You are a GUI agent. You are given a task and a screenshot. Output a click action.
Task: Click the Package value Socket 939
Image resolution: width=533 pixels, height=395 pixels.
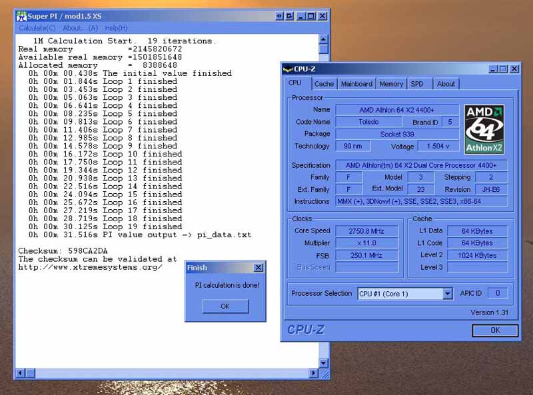click(x=396, y=134)
